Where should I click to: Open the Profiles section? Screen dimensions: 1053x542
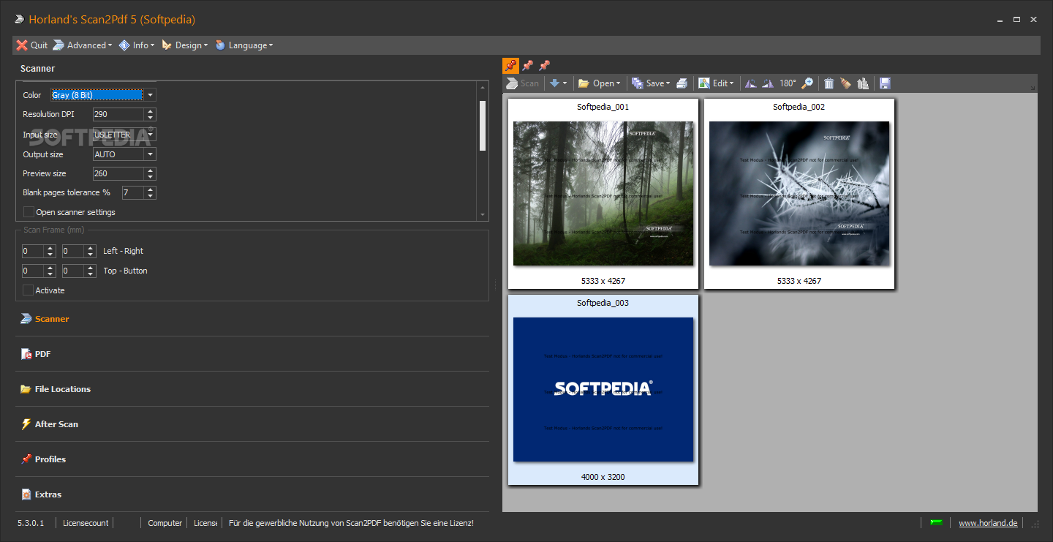coord(252,459)
